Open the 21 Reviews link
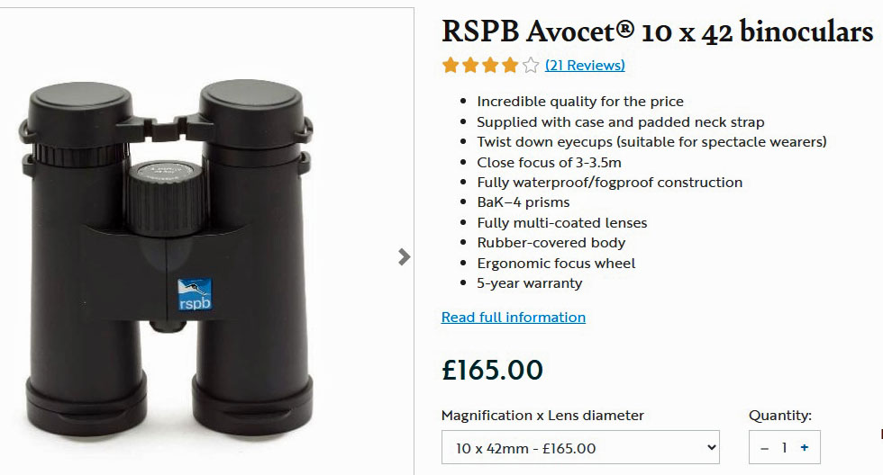883x475 pixels. 585,65
